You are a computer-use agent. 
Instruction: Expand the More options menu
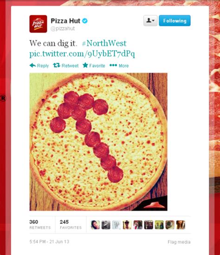pos(119,66)
